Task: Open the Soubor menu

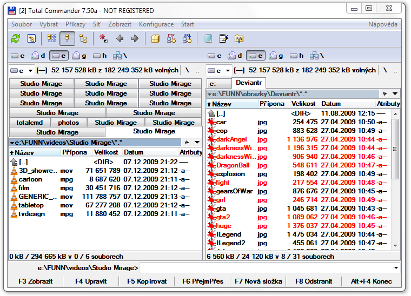Action: (22, 24)
